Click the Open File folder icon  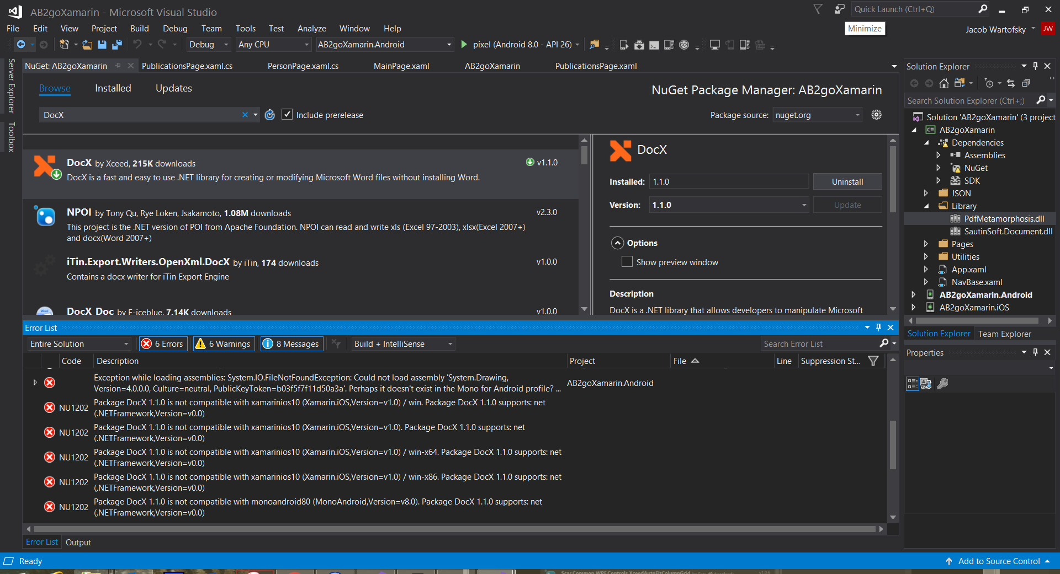click(x=87, y=45)
